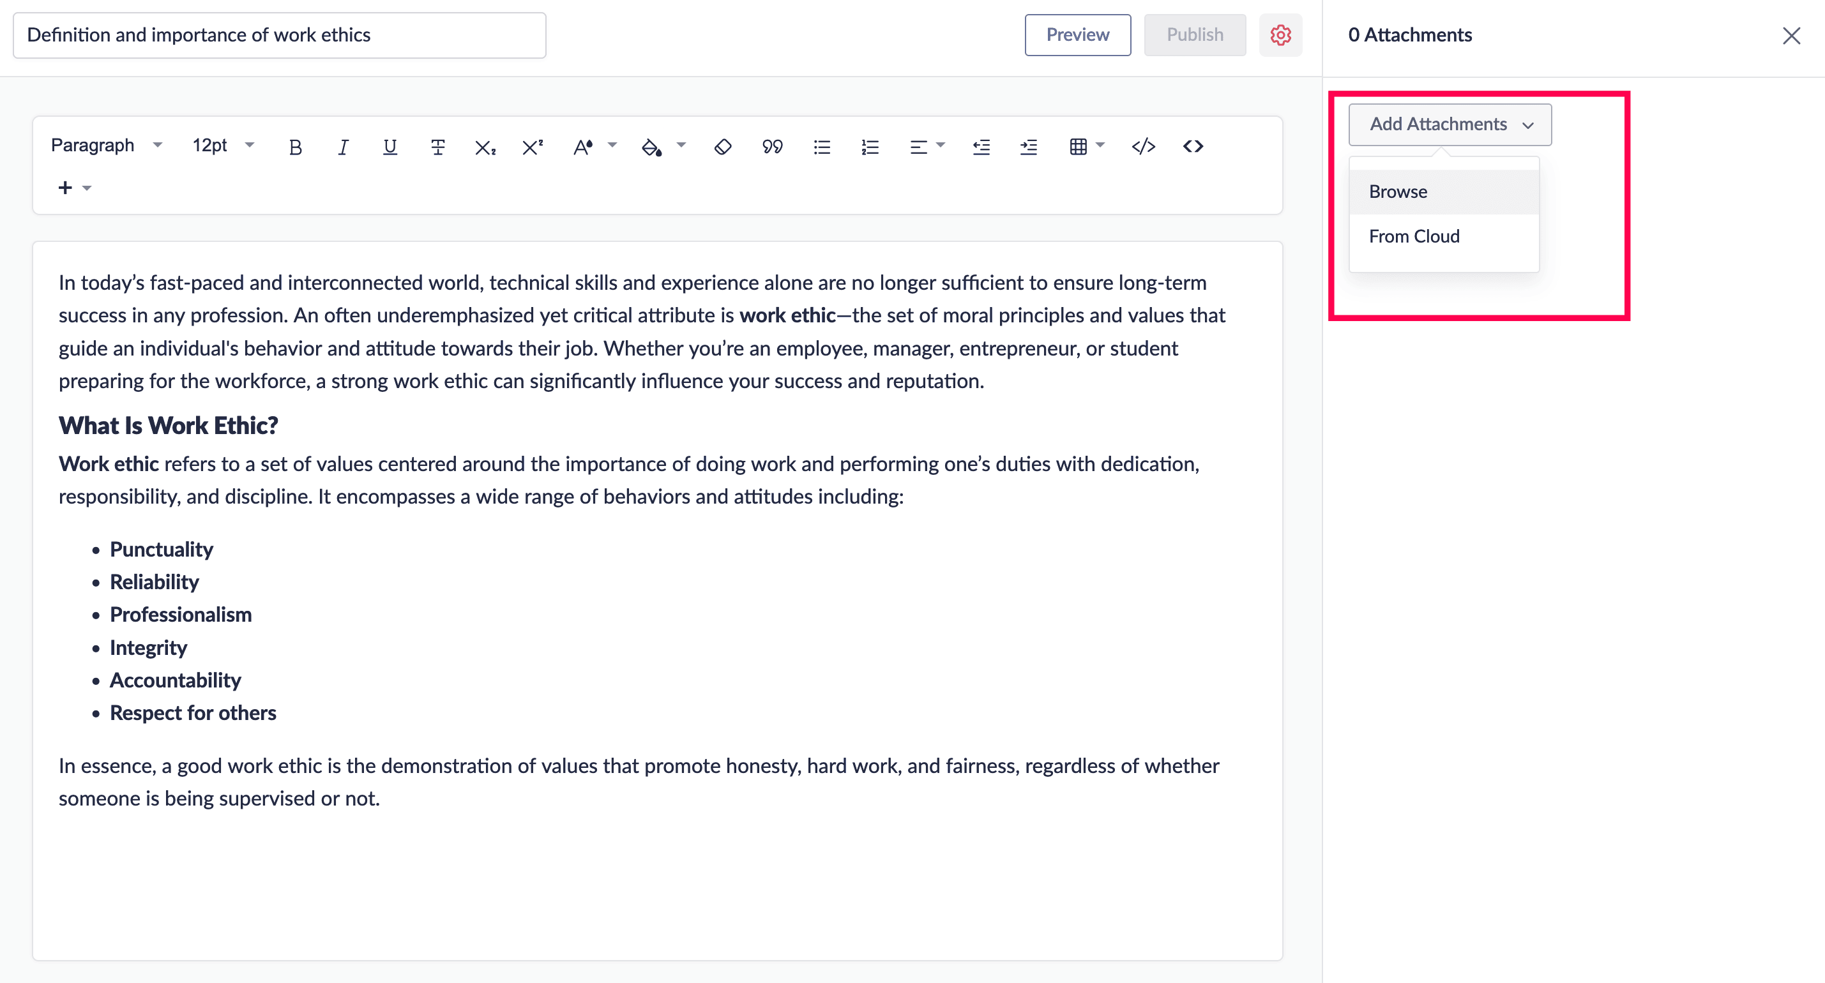Create a numbered list
Screen dimensions: 1825x983
[870, 147]
